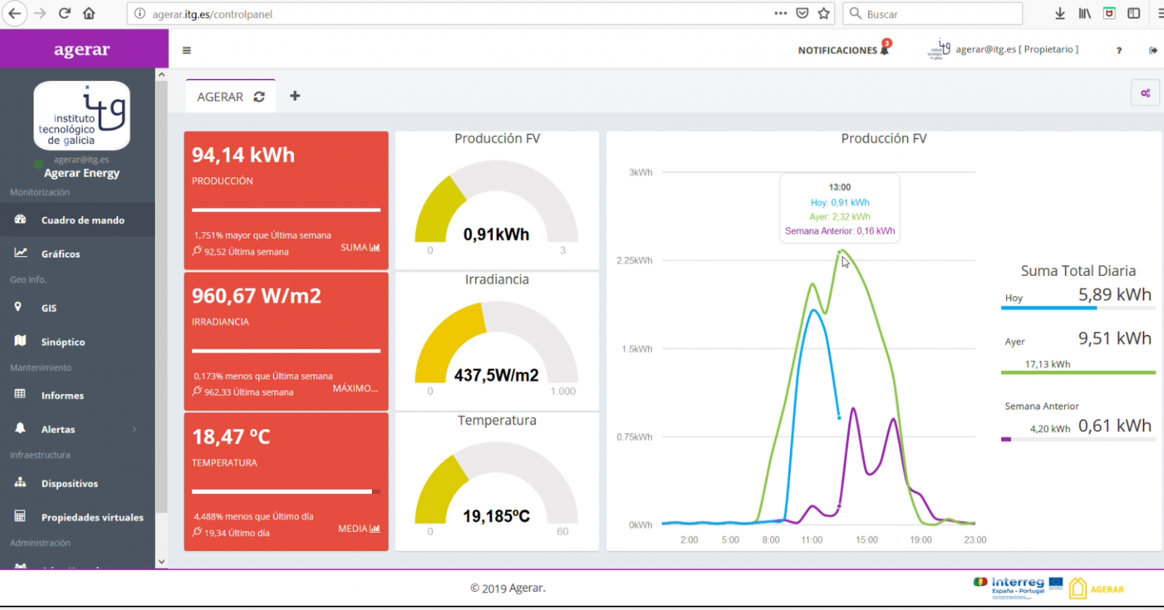Click the Dispositivos sidebar link
Viewport: 1164px width, 610px height.
(69, 483)
